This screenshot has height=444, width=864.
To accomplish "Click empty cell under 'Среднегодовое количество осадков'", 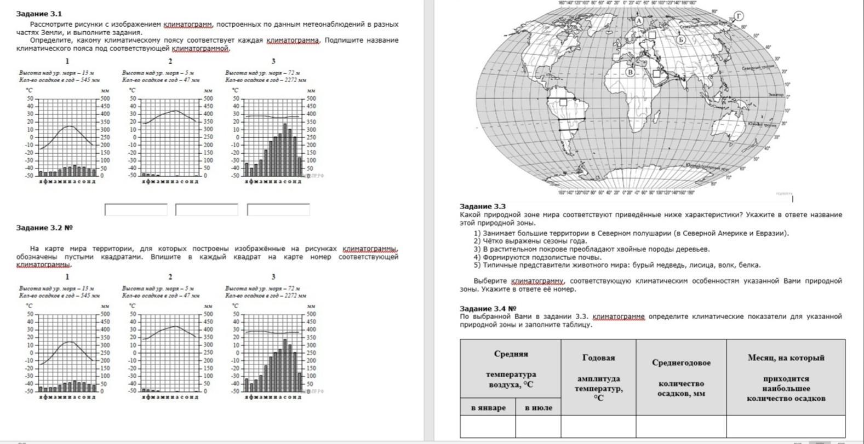I will [681, 426].
